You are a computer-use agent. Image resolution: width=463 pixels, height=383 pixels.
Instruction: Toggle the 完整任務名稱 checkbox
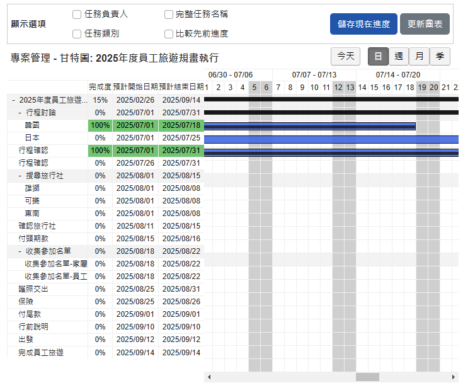pos(169,14)
